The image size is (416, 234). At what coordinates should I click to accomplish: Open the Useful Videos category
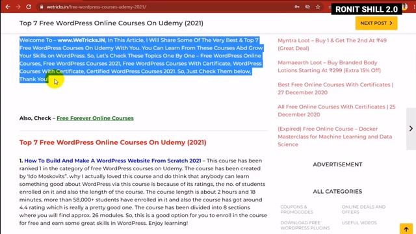point(359,222)
